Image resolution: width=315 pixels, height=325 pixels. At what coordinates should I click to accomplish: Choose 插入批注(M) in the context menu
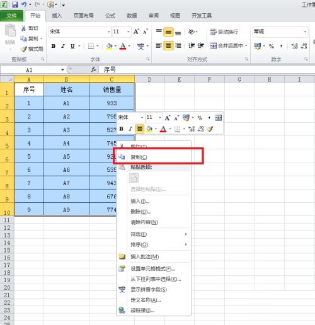(x=154, y=256)
